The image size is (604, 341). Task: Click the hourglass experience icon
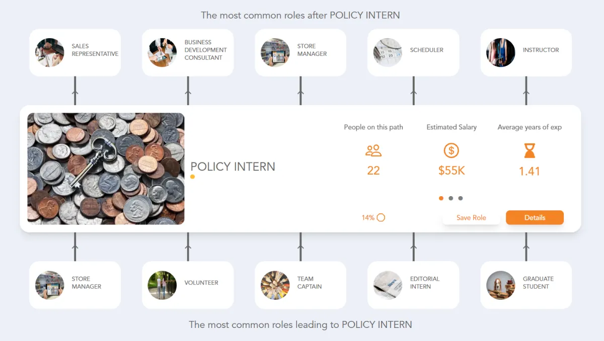tap(529, 150)
